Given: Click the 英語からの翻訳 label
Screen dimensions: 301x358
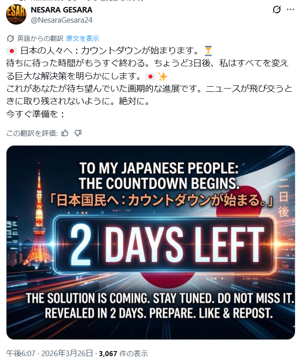Looking at the screenshot, I should pyautogui.click(x=40, y=38).
